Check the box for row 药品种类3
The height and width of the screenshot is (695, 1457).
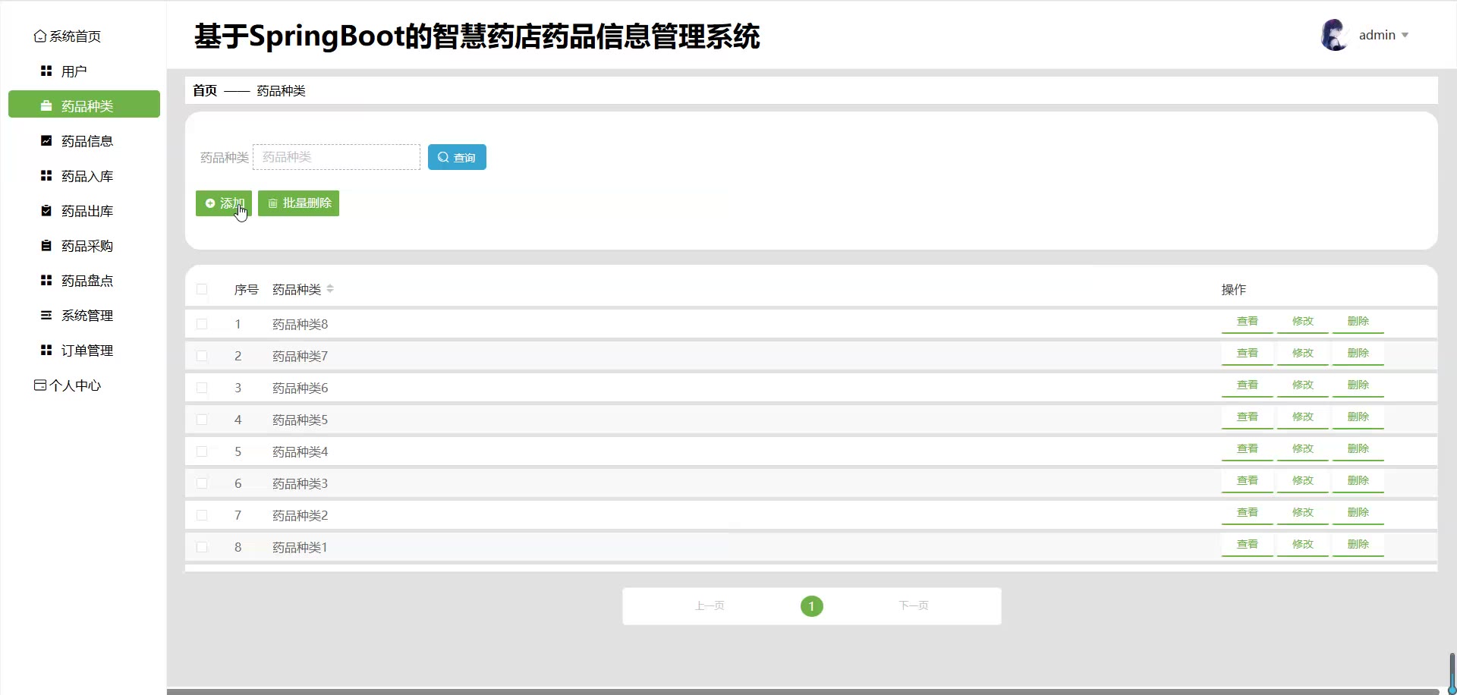pyautogui.click(x=202, y=483)
